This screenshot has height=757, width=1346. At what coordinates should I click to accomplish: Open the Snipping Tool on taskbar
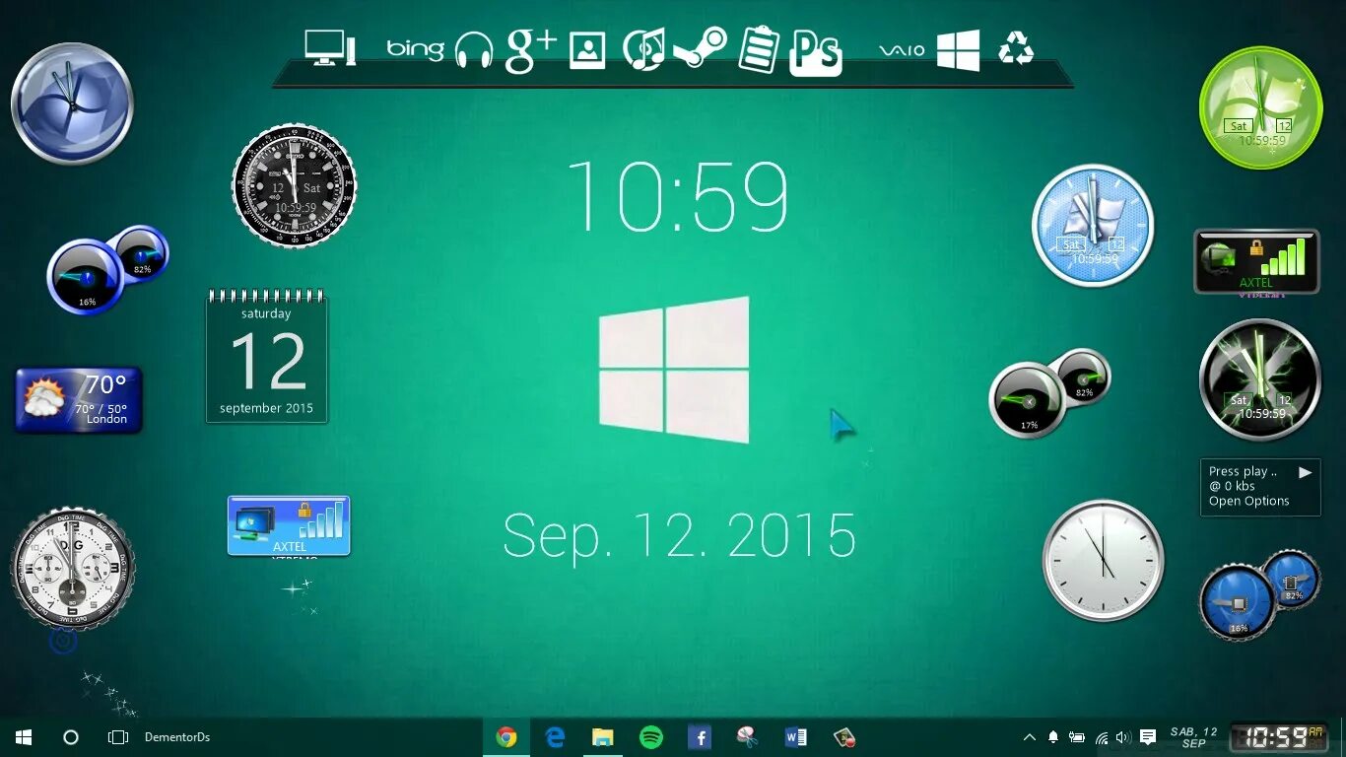pyautogui.click(x=748, y=736)
